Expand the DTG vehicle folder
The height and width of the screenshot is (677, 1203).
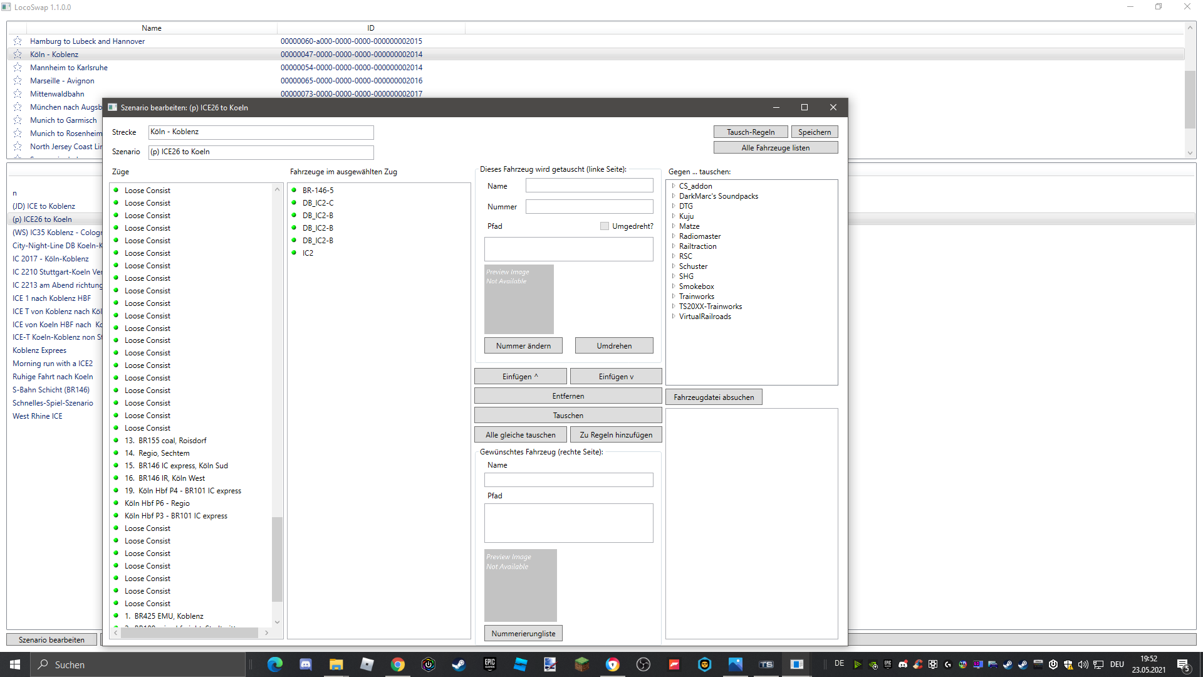674,206
